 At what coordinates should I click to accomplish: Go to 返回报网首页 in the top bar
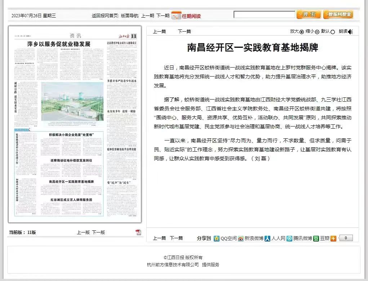pyautogui.click(x=105, y=15)
